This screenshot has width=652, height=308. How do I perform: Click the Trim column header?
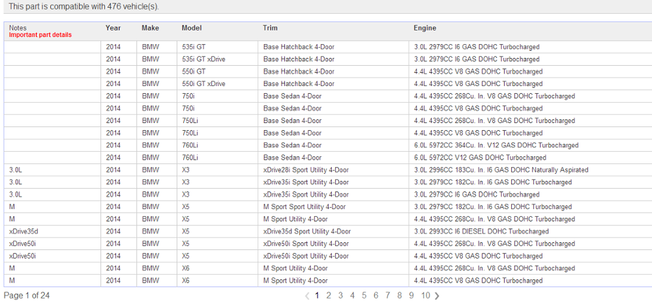tap(271, 28)
